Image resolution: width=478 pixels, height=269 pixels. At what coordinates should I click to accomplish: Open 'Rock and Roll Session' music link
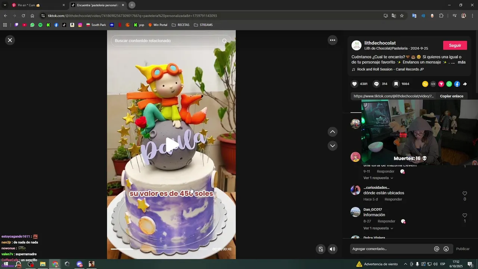390,69
